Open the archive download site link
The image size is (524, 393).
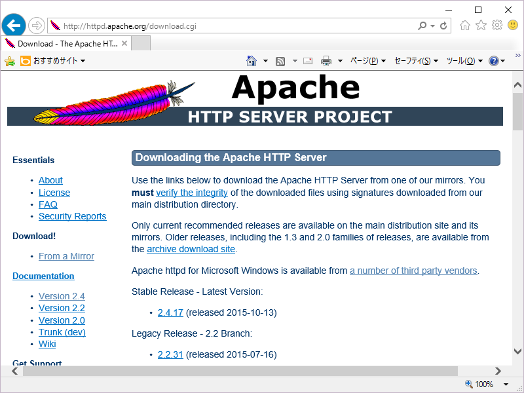[x=191, y=249]
